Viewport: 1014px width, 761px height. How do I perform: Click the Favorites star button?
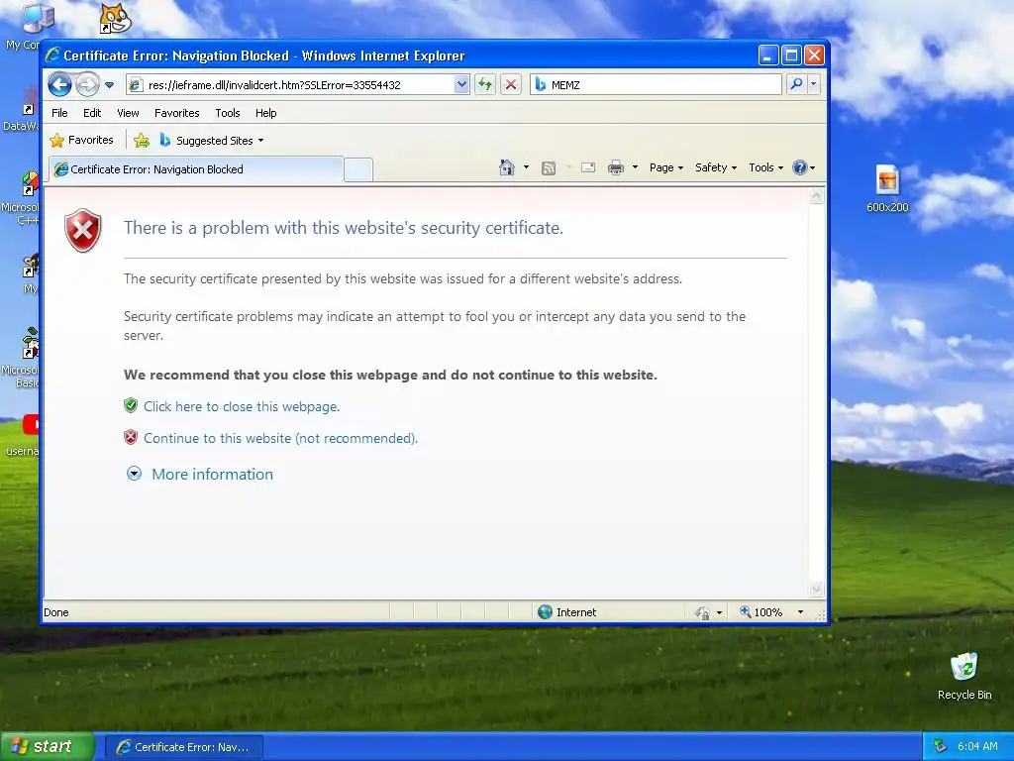click(x=81, y=141)
